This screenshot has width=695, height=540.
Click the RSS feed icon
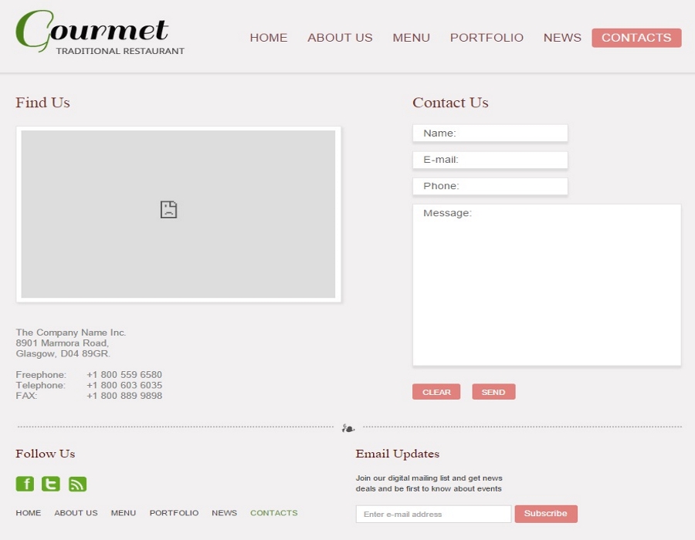pos(77,484)
